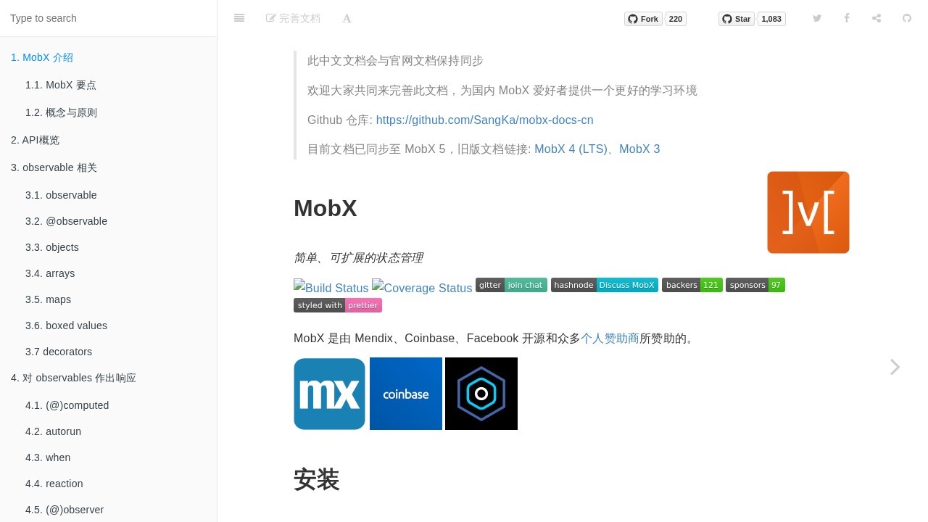The width and height of the screenshot is (928, 522).
Task: Open the 2. API概览 chapter
Action: point(35,140)
